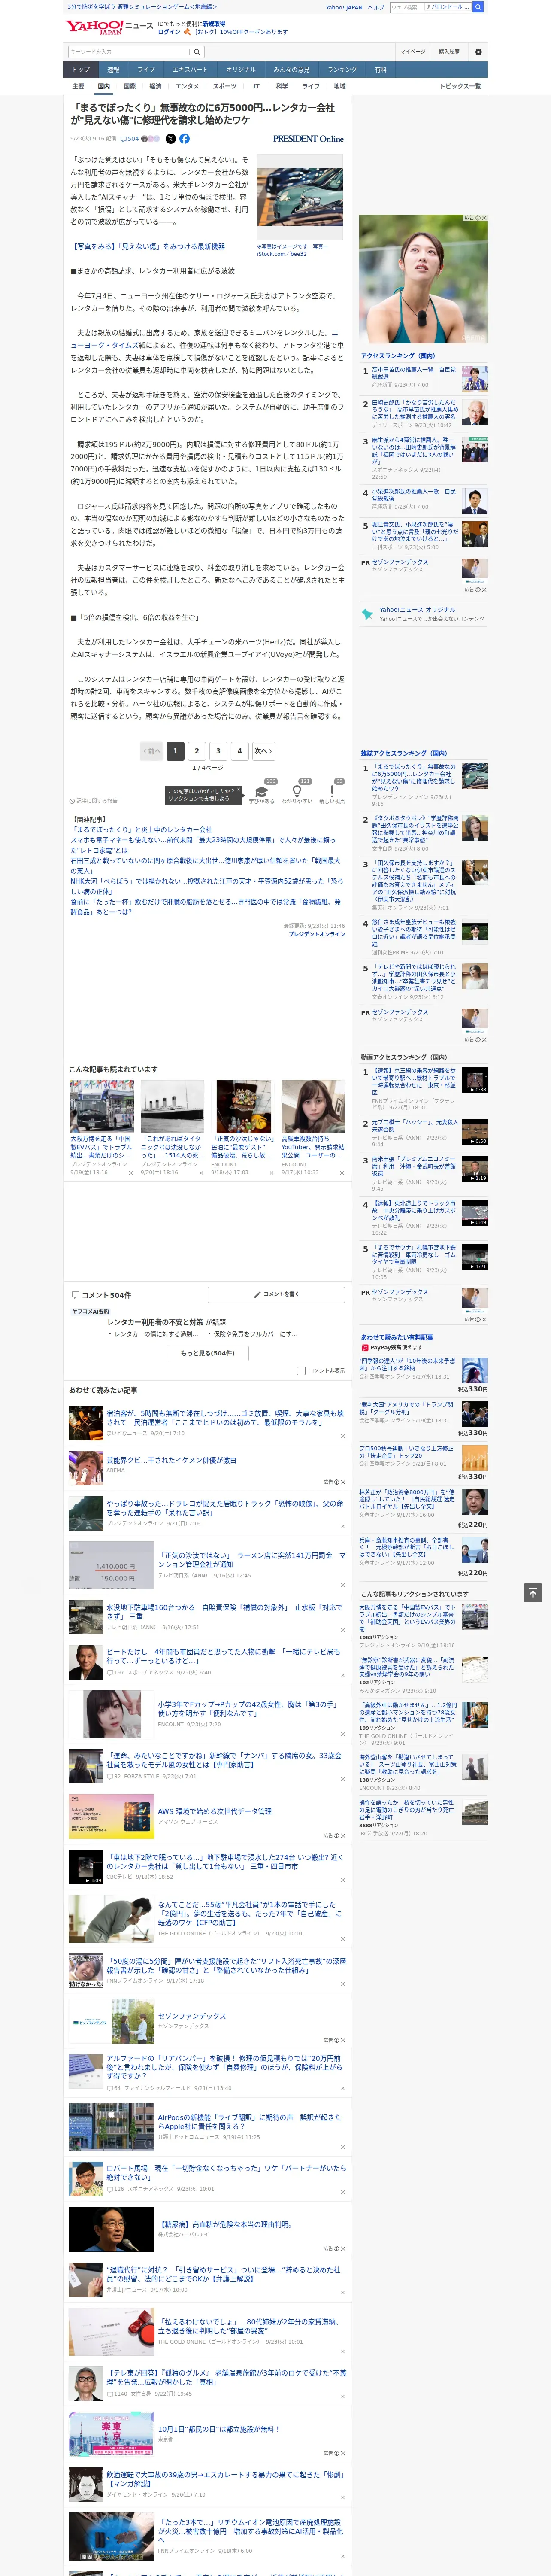Open related article about 炎上中のレンタカー会社

pos(141,829)
